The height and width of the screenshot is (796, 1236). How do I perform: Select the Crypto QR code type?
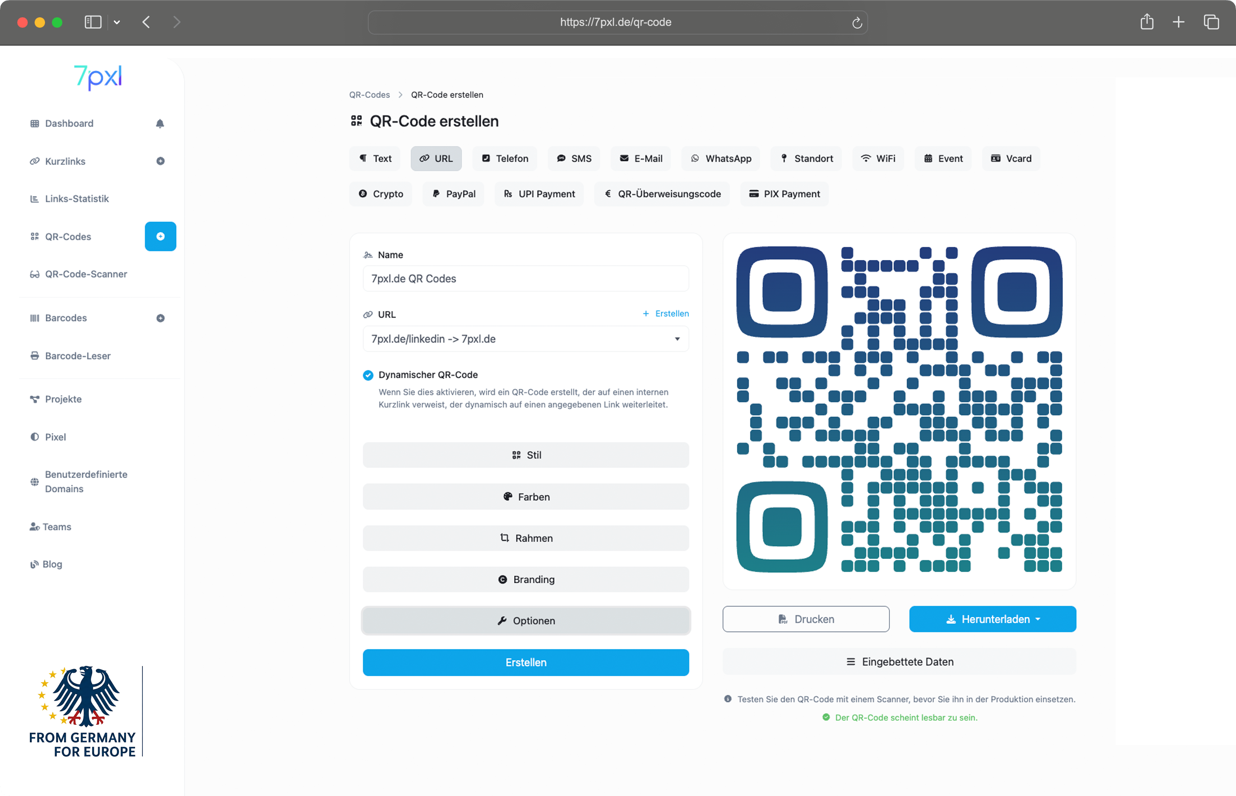point(380,194)
